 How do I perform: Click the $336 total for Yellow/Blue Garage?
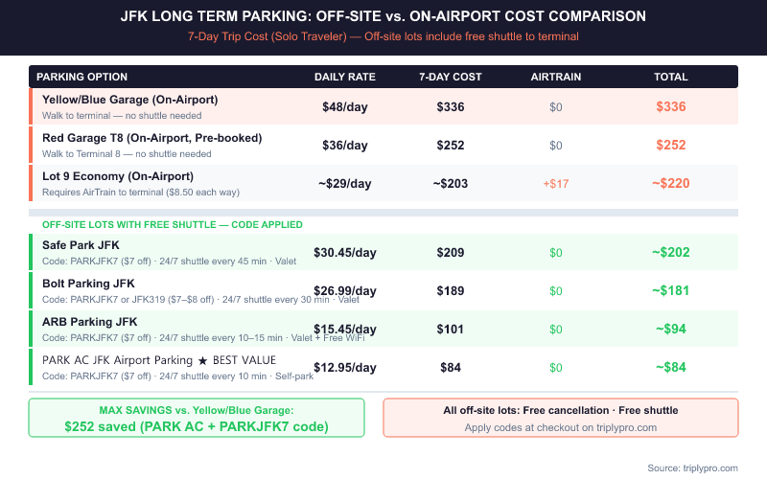point(671,106)
